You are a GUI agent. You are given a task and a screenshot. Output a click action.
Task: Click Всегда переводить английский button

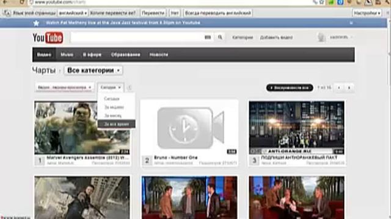point(218,13)
